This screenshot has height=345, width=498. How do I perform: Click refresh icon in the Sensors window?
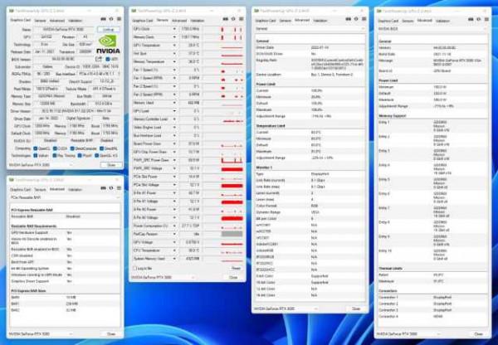pos(233,19)
